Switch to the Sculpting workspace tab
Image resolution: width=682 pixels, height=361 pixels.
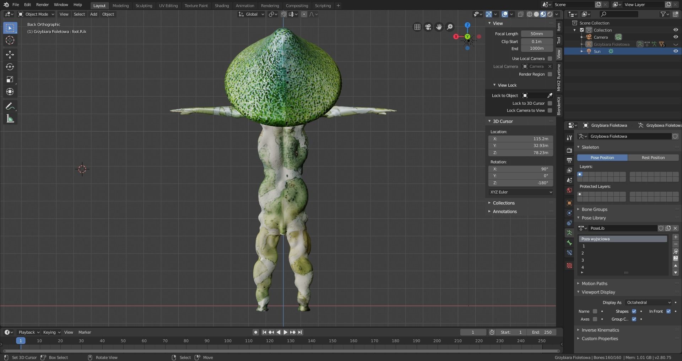[x=144, y=6]
